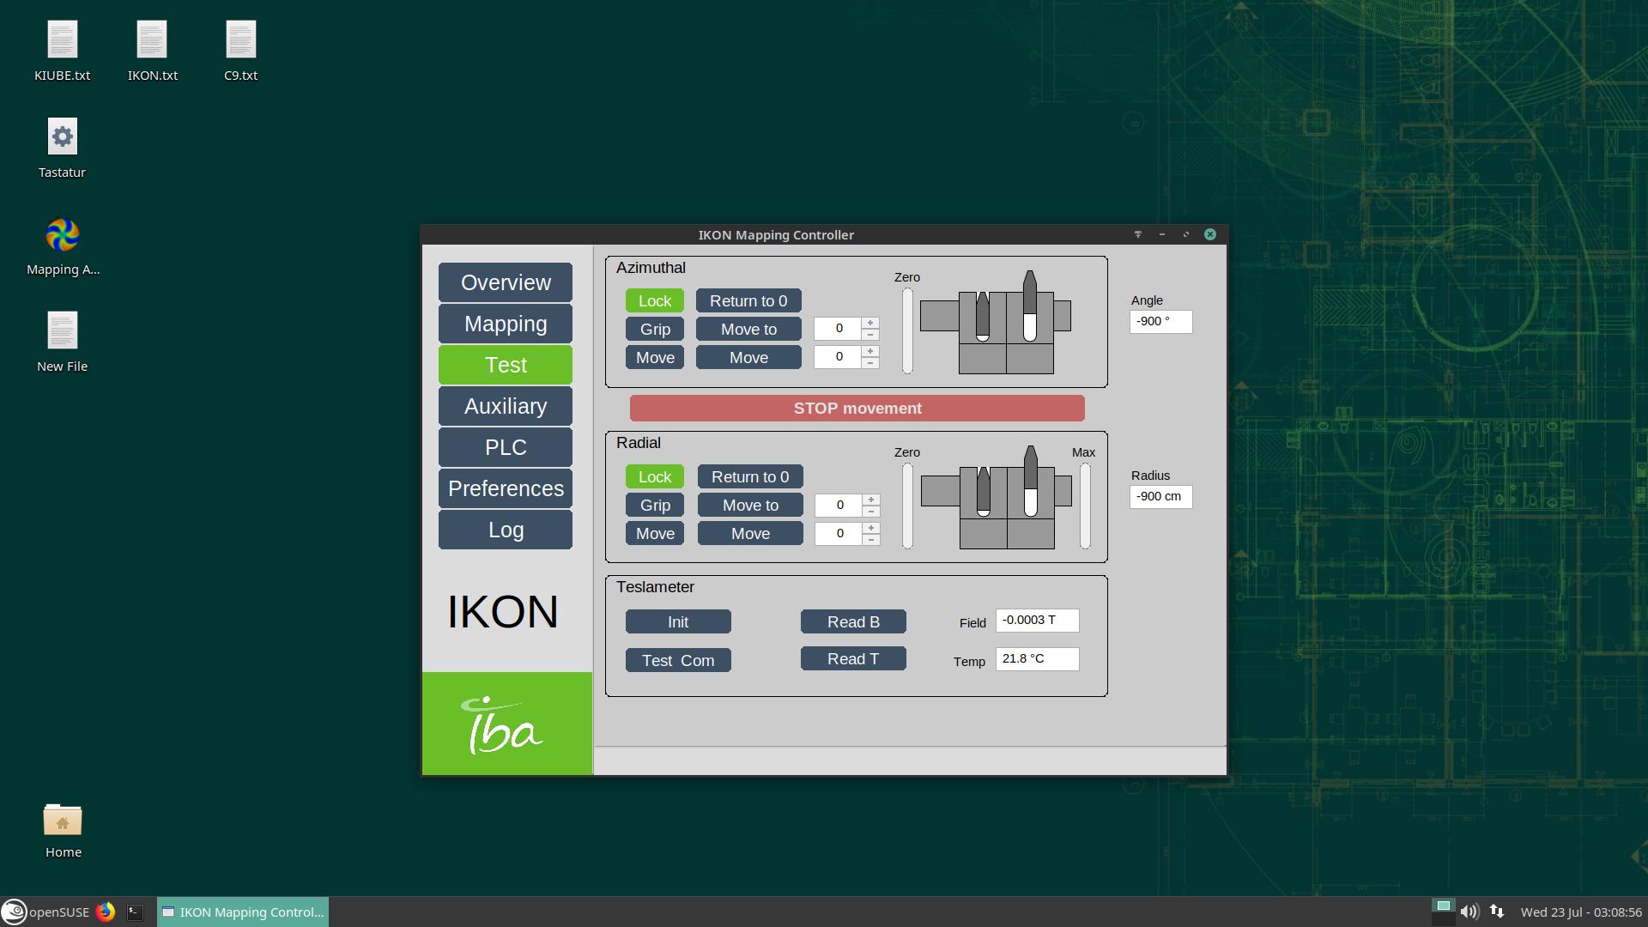
Task: Launch the terminal from the taskbar
Action: [135, 912]
